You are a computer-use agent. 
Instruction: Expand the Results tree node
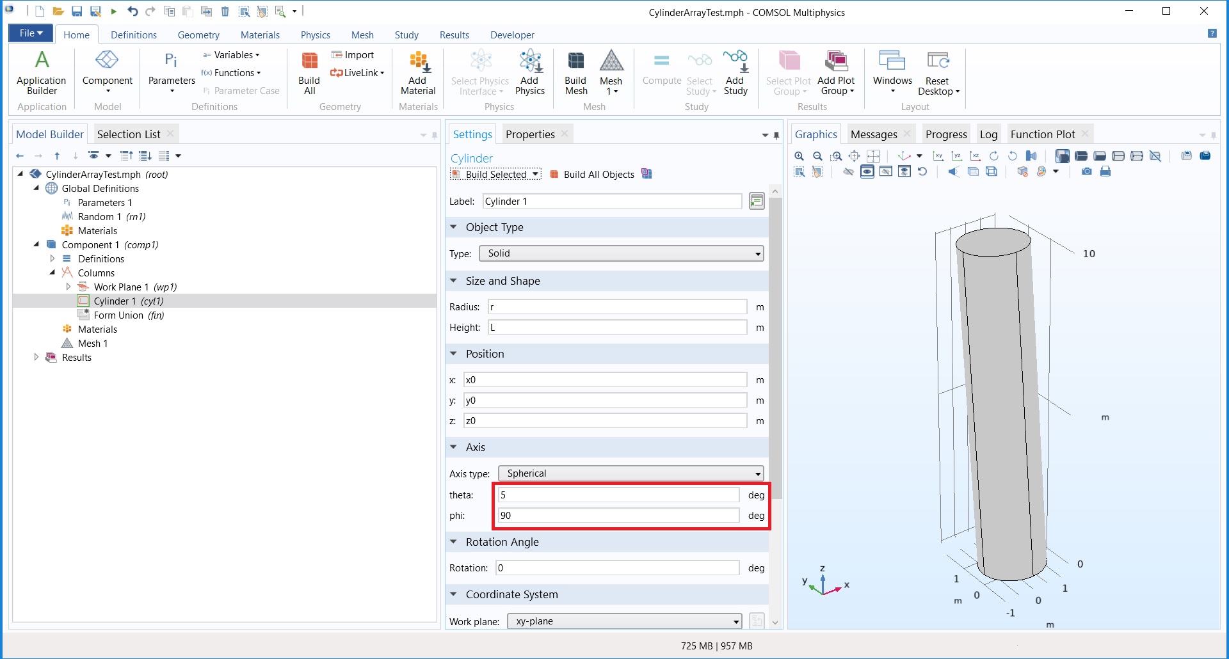36,358
